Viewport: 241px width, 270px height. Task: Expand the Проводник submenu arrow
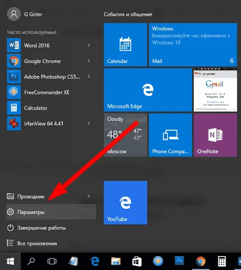89,196
